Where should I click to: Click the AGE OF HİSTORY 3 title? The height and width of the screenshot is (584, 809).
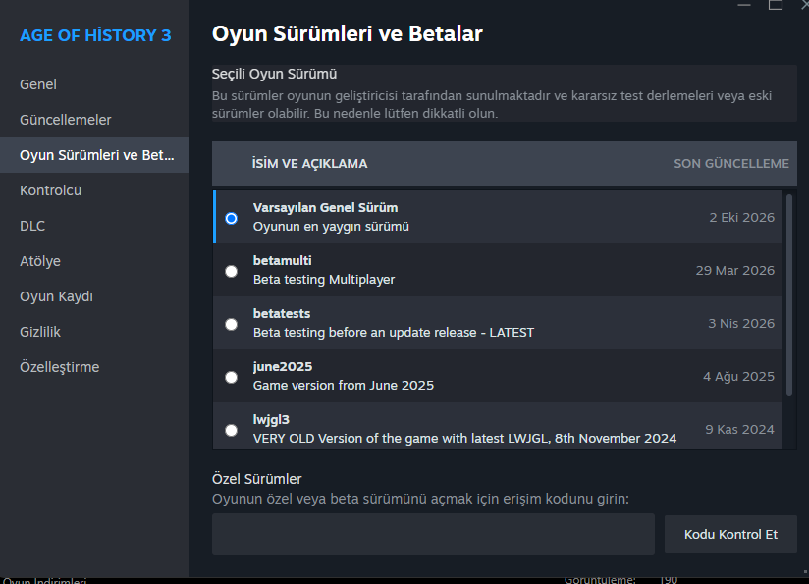click(95, 35)
